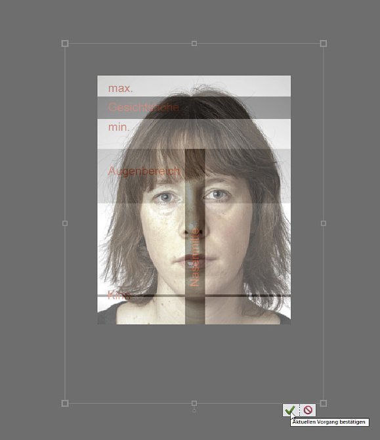The image size is (380, 440).
Task: Click the 'Gesichtshöhe' label in the overlay
Action: pos(144,107)
